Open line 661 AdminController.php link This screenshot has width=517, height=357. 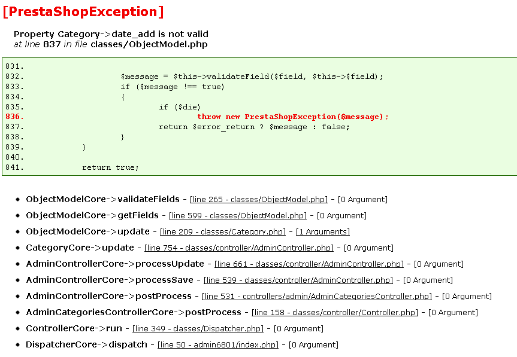[309, 264]
